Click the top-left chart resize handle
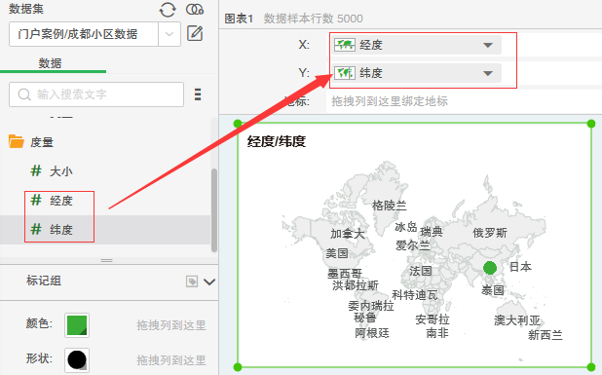This screenshot has width=602, height=375. click(x=238, y=124)
